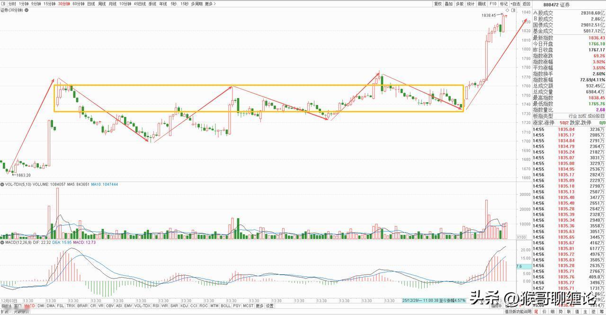Switch indicator to CR
This screenshot has width=606, height=315.
point(93,306)
